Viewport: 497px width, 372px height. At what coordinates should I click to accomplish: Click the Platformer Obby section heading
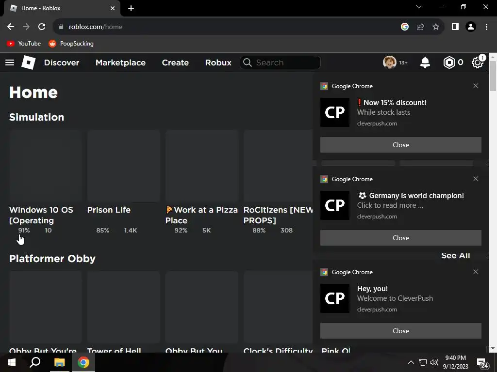[52, 259]
